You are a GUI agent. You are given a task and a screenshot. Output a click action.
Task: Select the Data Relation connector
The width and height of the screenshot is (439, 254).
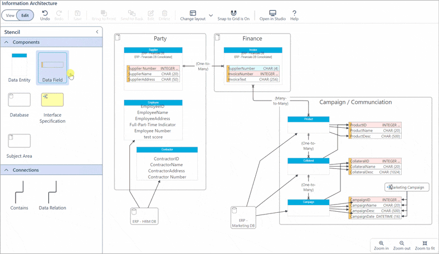coord(52,195)
